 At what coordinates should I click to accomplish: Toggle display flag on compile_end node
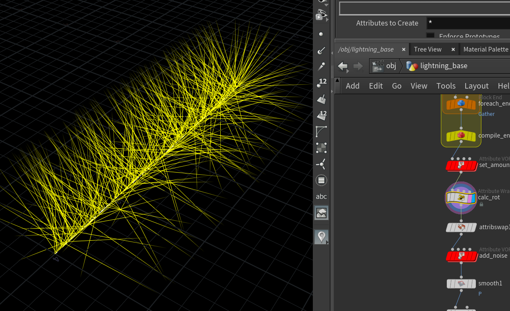[474, 136]
